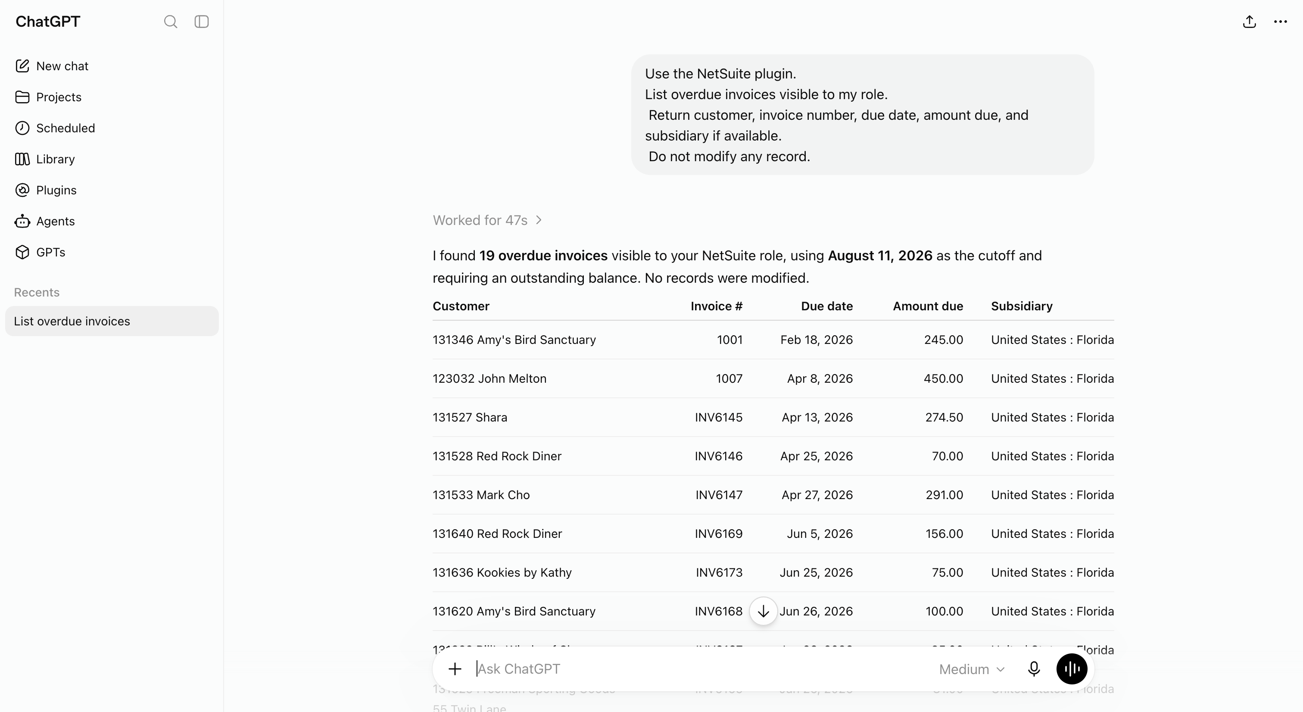Click amount due 245.00

tap(943, 340)
